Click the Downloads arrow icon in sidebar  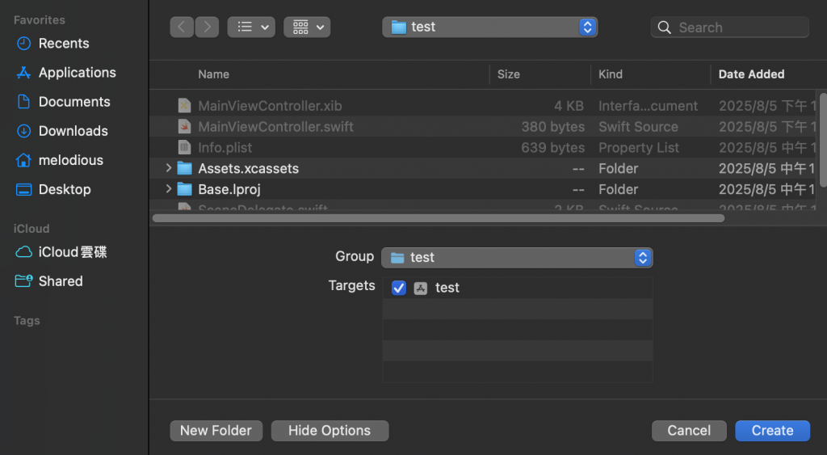23,131
